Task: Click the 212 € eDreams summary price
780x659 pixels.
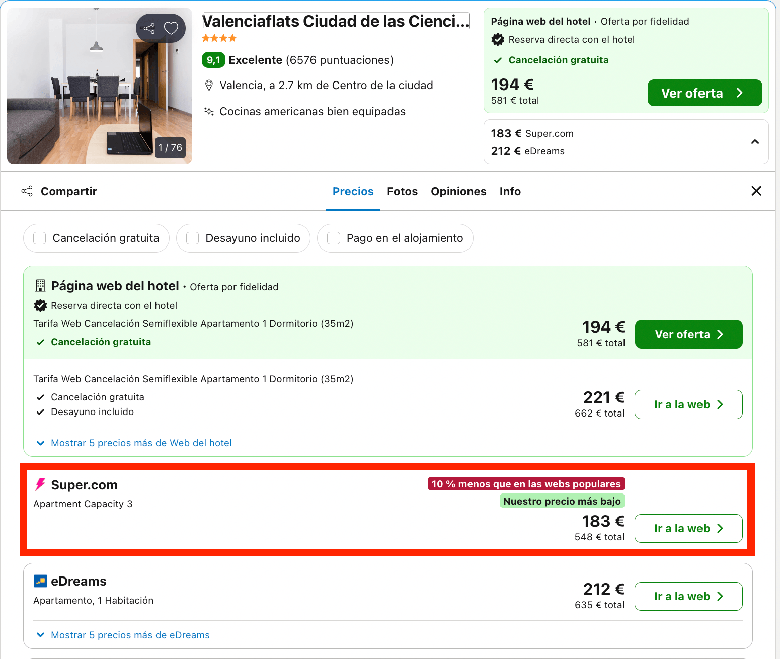Action: [x=528, y=151]
